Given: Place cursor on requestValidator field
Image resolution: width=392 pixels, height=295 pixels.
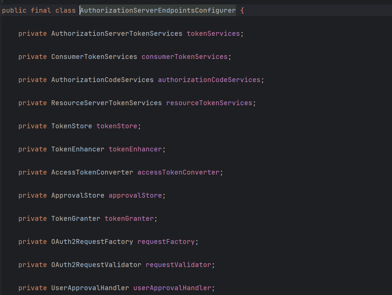Looking at the screenshot, I should tap(178, 265).
